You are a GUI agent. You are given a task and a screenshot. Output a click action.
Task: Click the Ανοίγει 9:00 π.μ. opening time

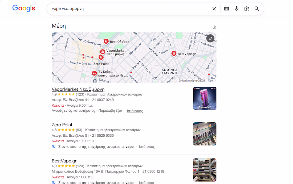point(80,106)
